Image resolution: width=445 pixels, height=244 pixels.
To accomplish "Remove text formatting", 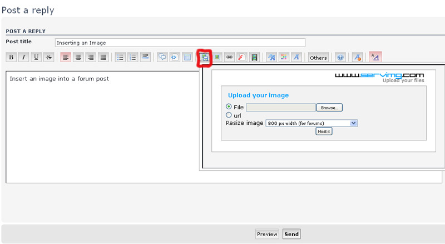I will [357, 58].
